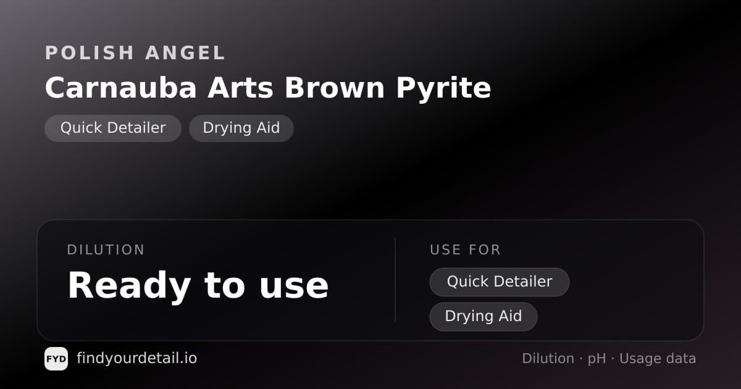The height and width of the screenshot is (389, 741).
Task: Click the USE FOR section heading
Action: [466, 250]
